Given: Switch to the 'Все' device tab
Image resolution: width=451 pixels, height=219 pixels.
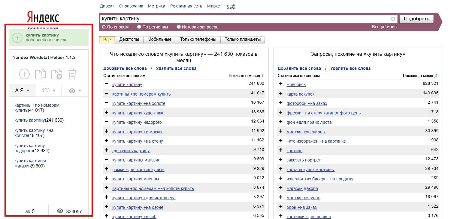Looking at the screenshot, I should (107, 40).
